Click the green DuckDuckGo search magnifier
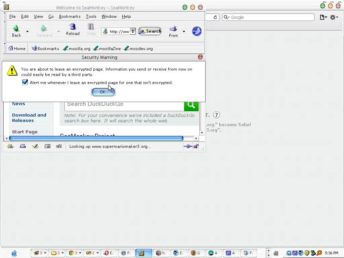The width and height of the screenshot is (344, 258). [x=191, y=105]
